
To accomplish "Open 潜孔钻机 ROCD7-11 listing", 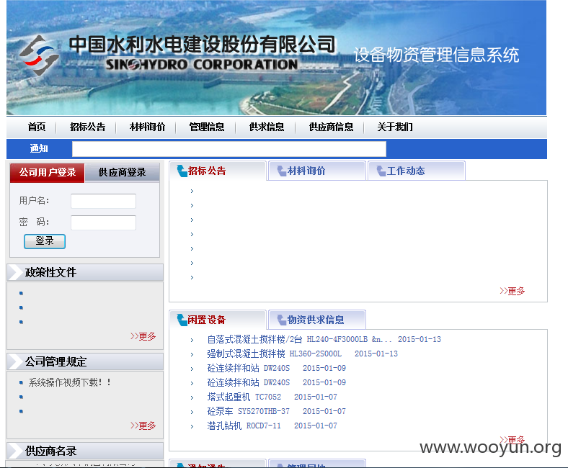I will [x=244, y=426].
